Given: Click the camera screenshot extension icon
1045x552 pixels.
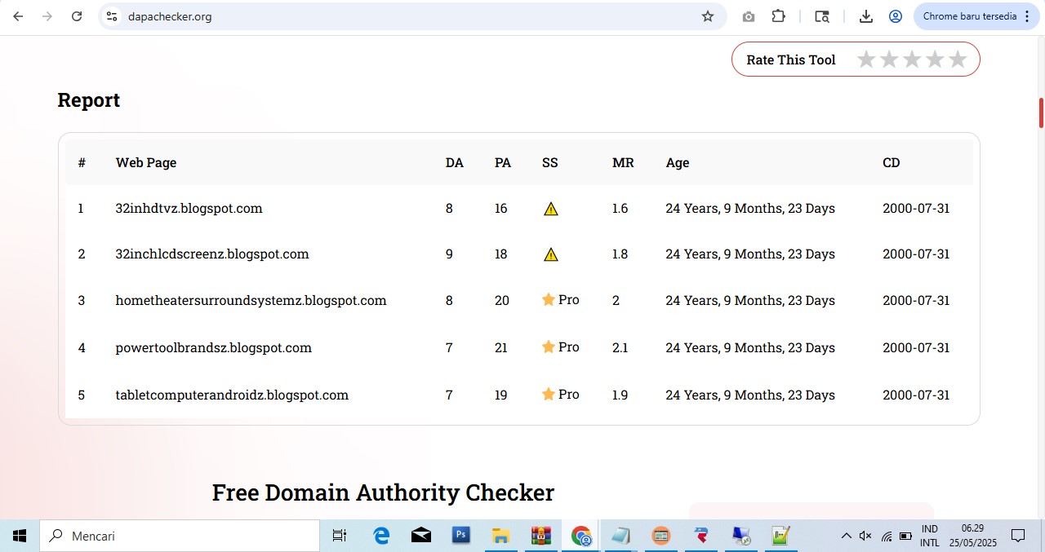Looking at the screenshot, I should (748, 16).
